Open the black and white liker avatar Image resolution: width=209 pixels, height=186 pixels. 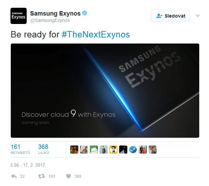pos(123,150)
